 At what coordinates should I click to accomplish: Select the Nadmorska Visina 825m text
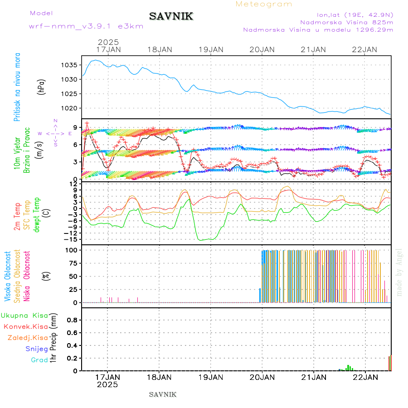pyautogui.click(x=346, y=22)
